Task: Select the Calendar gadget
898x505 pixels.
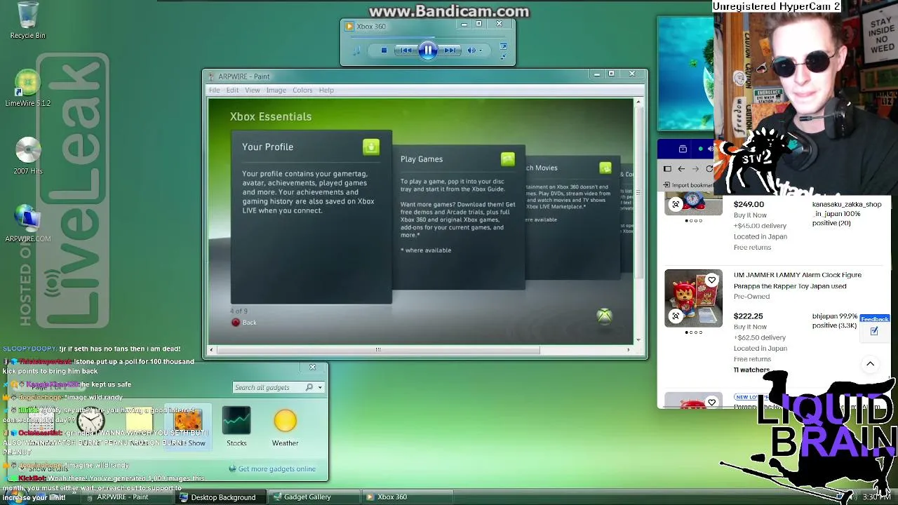Action: point(41,426)
